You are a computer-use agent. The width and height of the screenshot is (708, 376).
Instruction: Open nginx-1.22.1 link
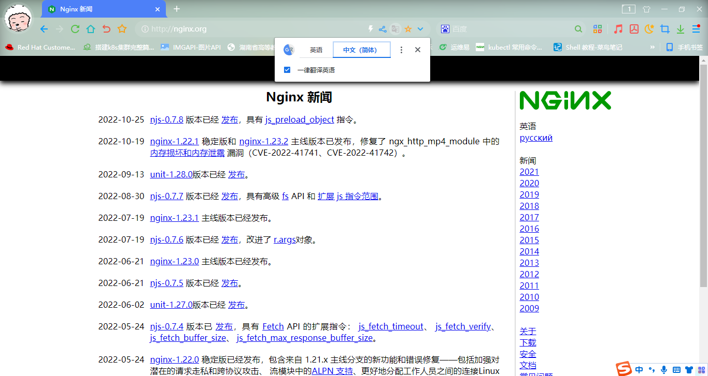click(175, 141)
